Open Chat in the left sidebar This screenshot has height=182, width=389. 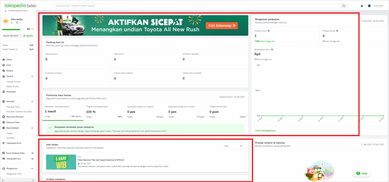9,65
